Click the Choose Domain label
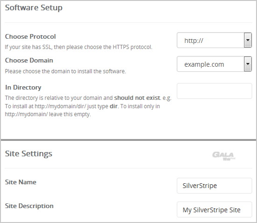 click(29, 60)
